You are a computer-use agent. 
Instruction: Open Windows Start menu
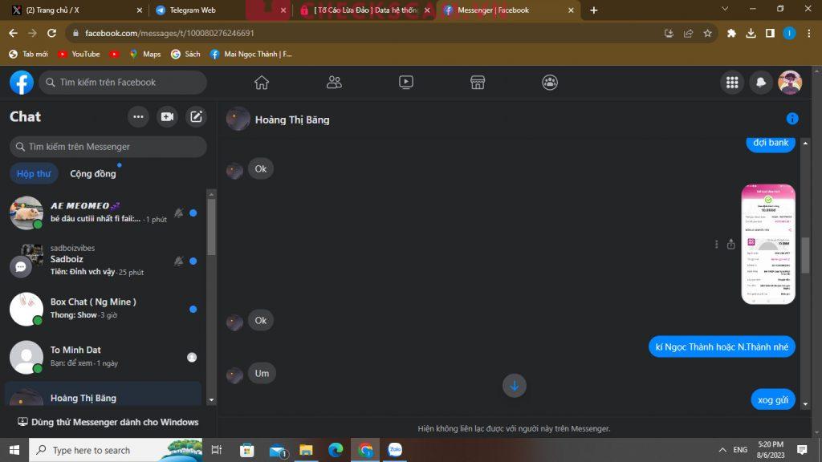[14, 450]
